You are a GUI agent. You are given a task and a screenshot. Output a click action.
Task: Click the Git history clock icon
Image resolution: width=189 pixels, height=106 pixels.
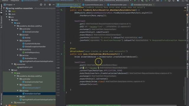click(169, 1)
